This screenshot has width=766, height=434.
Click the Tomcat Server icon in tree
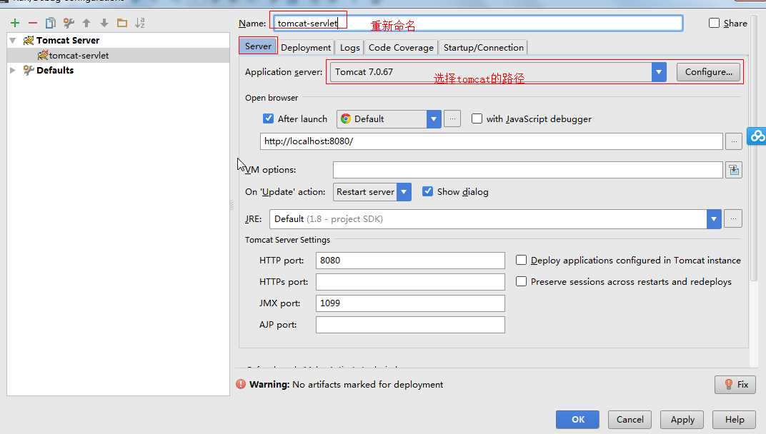[29, 40]
